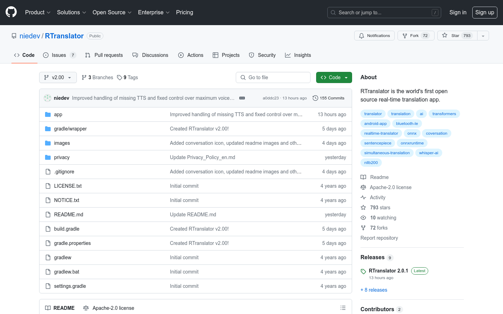Click the Activity pulse icon
The image size is (503, 314).
363,197
